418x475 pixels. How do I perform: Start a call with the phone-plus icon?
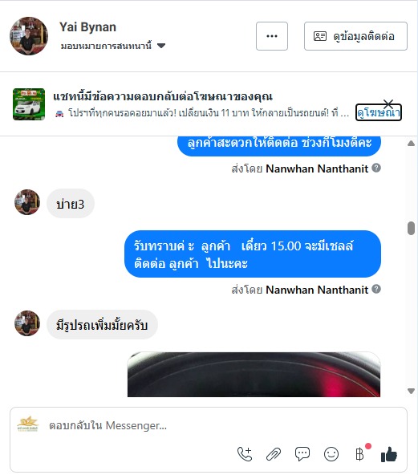(245, 454)
